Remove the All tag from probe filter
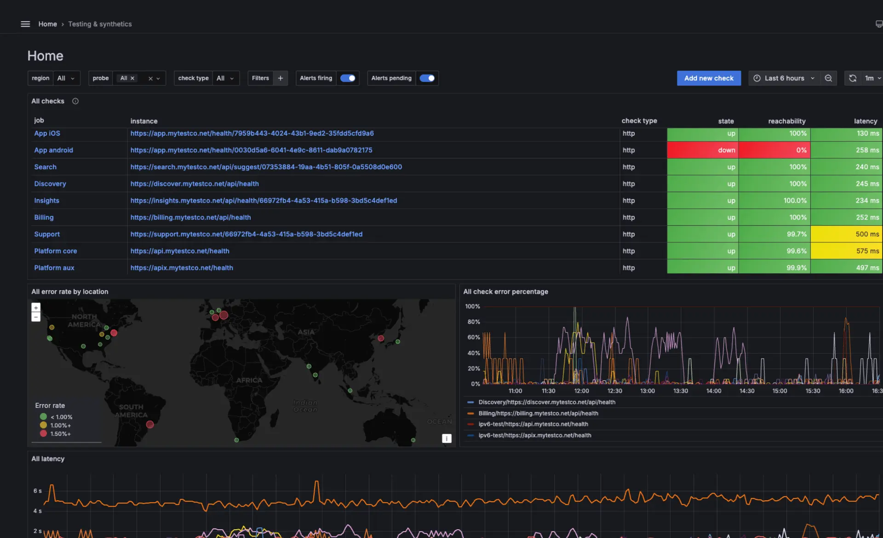The width and height of the screenshot is (883, 538). point(132,78)
